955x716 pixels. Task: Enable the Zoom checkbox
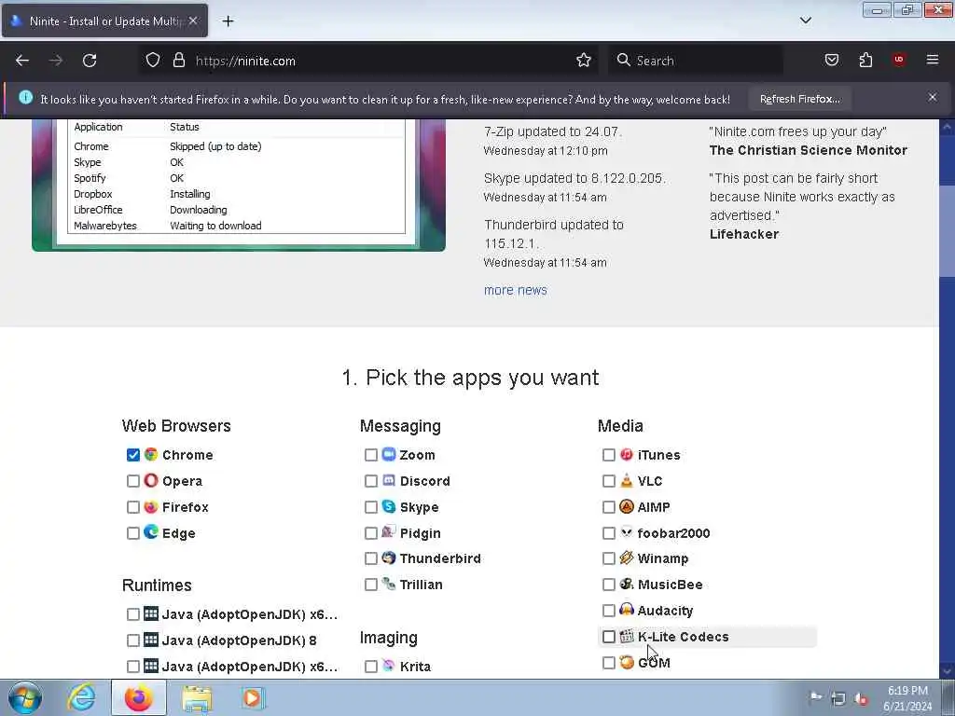tap(370, 455)
